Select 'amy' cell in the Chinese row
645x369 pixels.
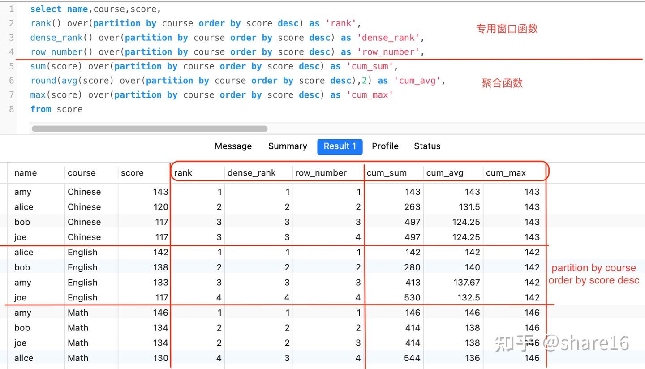23,192
